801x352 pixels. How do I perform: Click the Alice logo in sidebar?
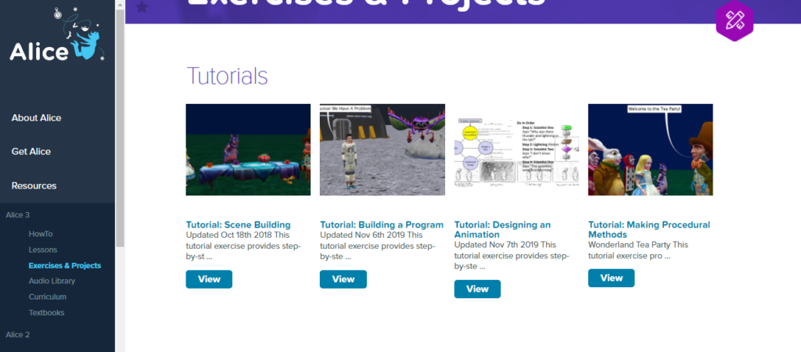(x=56, y=34)
